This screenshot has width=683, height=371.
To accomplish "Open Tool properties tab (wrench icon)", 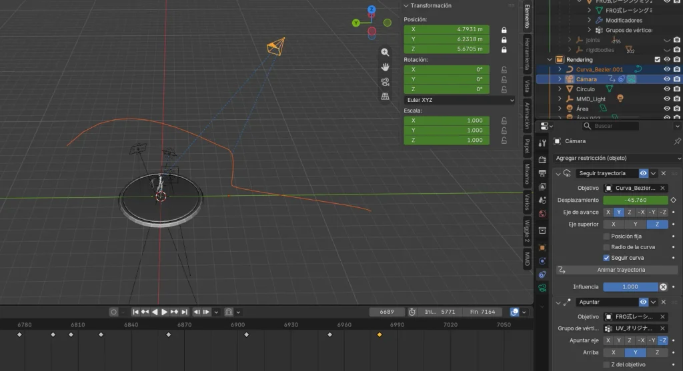I will click(542, 143).
